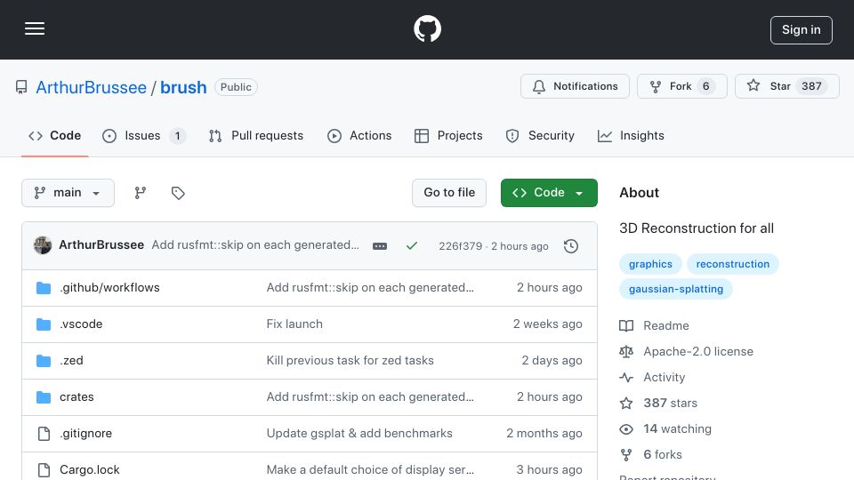Open ArthurBrussee commit author link
Viewport: 854px width, 480px height.
coord(101,245)
